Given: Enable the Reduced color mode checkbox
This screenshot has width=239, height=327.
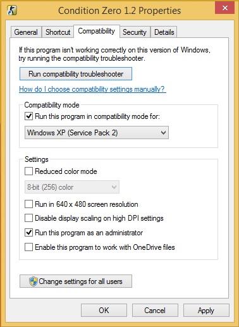Looking at the screenshot, I should [x=28, y=171].
